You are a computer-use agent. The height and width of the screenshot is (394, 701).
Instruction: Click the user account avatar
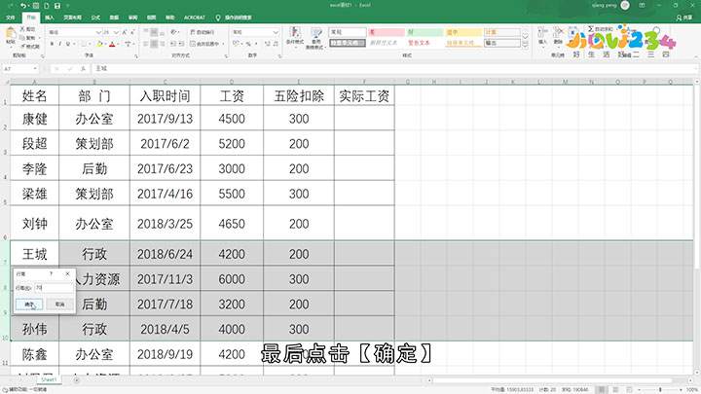pos(625,6)
